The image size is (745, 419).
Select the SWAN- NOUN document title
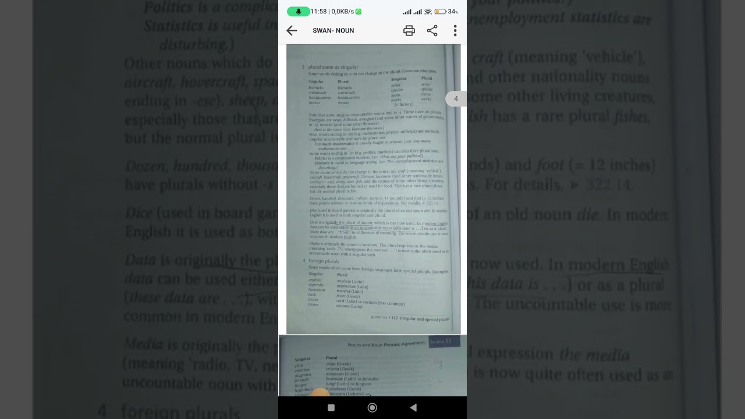[x=334, y=31]
